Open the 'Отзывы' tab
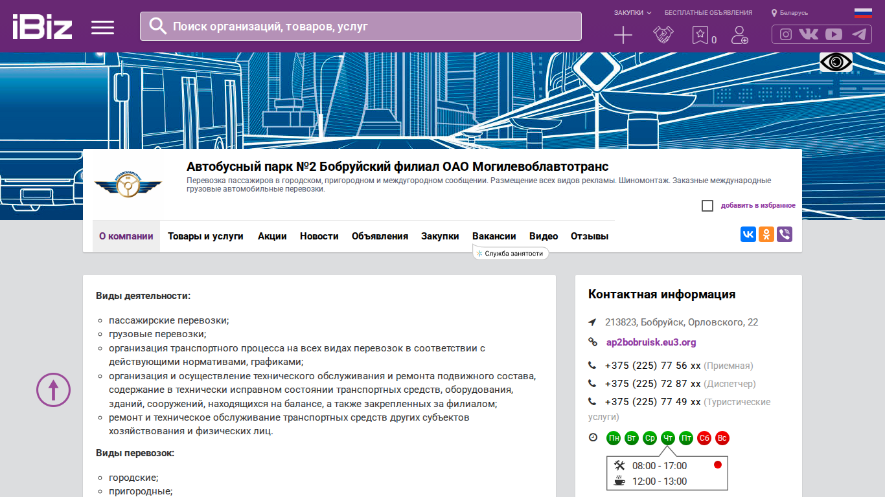The width and height of the screenshot is (885, 497). (x=590, y=236)
